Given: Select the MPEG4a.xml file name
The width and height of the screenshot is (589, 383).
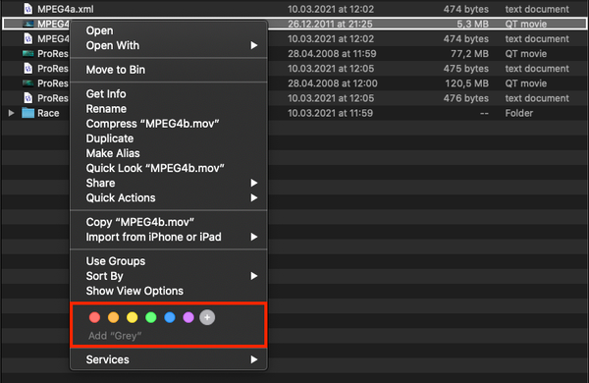Looking at the screenshot, I should pos(66,9).
